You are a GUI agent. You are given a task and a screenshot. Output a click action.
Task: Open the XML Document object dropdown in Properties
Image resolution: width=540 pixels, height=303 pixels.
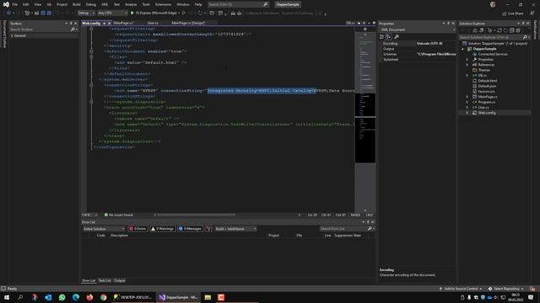(x=417, y=30)
